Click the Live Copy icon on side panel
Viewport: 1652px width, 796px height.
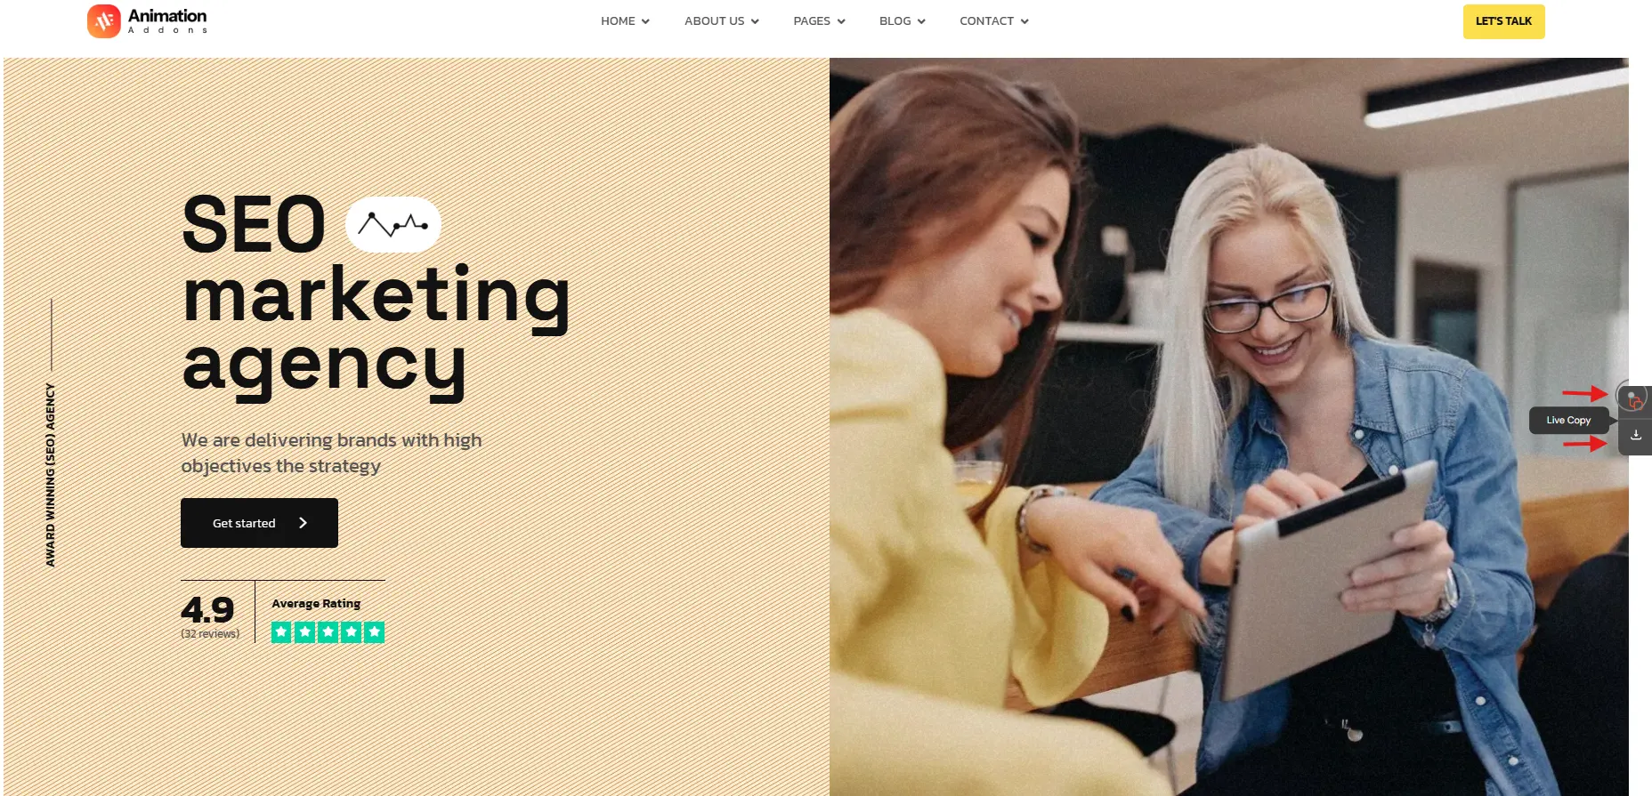point(1635,400)
